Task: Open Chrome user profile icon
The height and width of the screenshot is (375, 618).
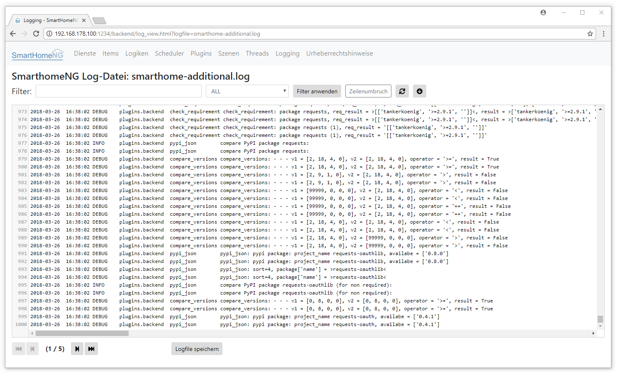Action: [x=543, y=12]
